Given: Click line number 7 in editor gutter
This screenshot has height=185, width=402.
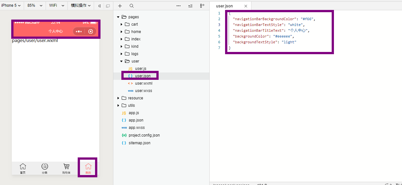Looking at the screenshot, I should click(x=219, y=48).
